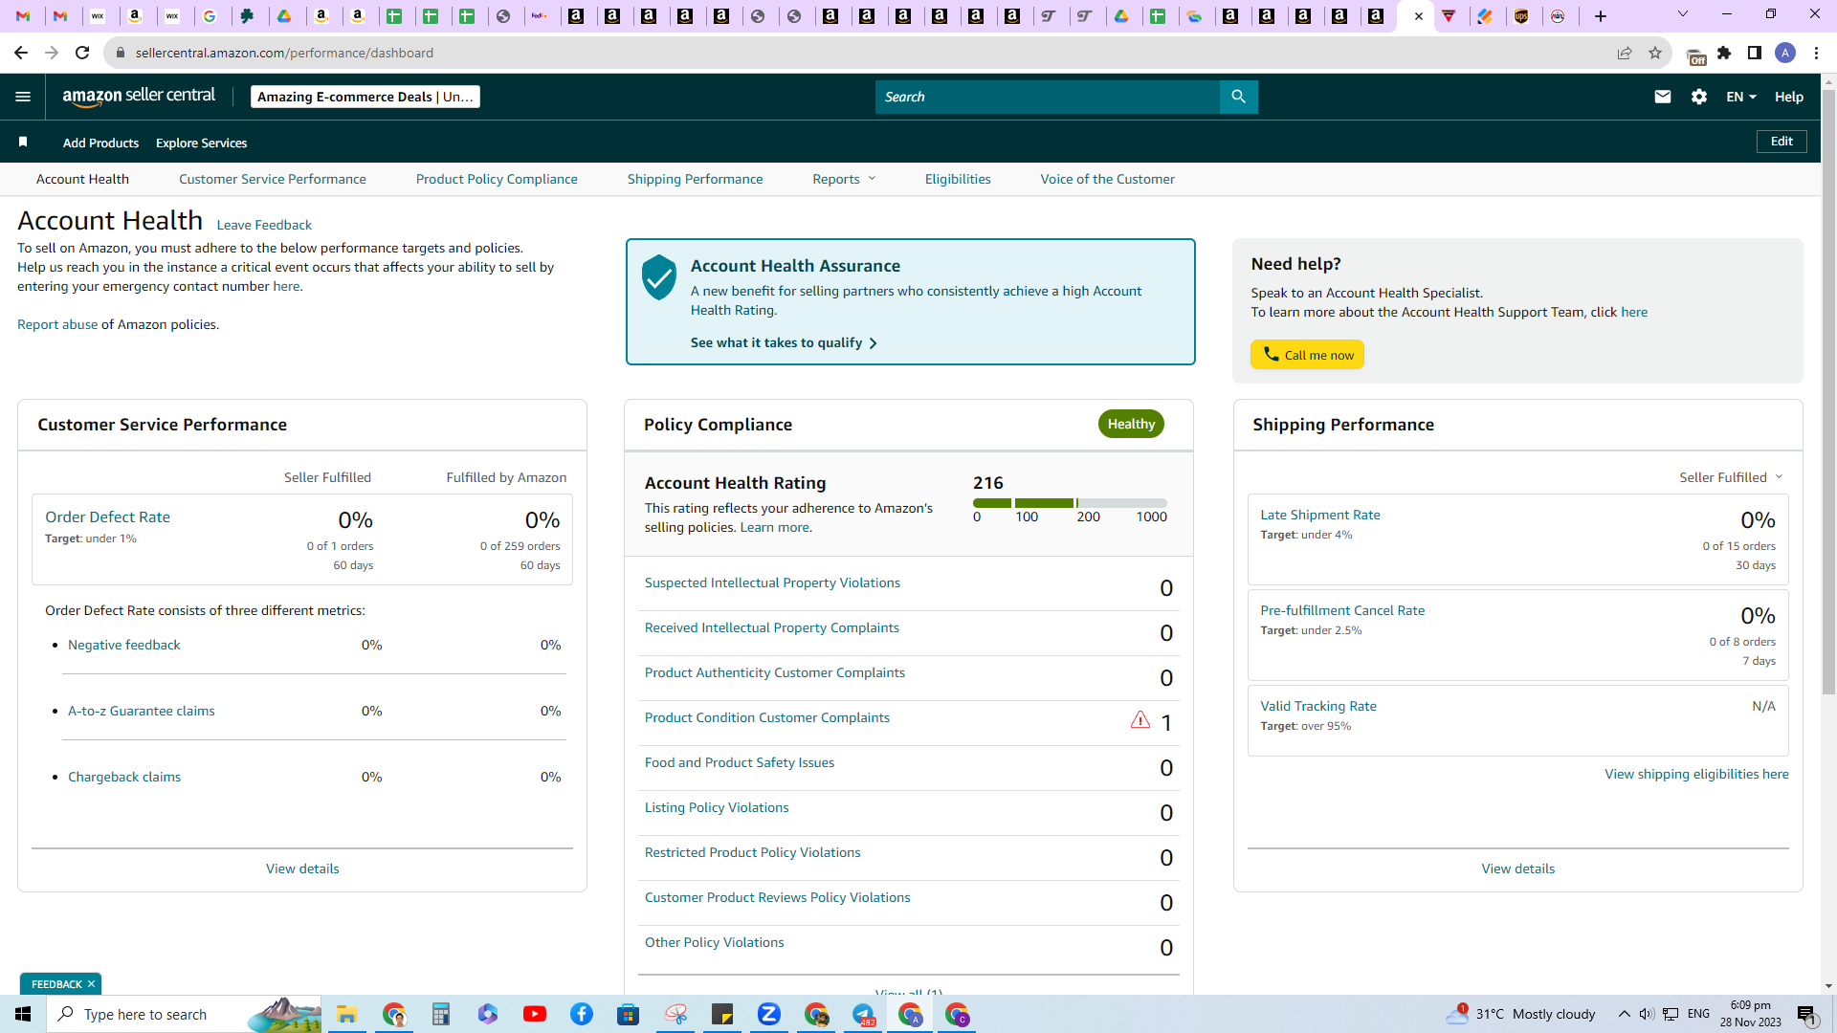Open the Product Policy Compliance tab
The image size is (1837, 1033).
497,179
